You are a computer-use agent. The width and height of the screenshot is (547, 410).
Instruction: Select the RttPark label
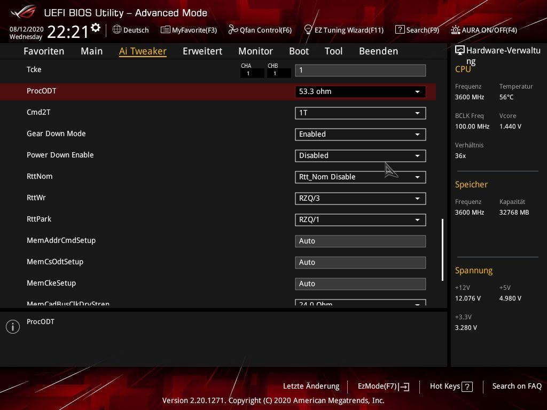pos(39,219)
